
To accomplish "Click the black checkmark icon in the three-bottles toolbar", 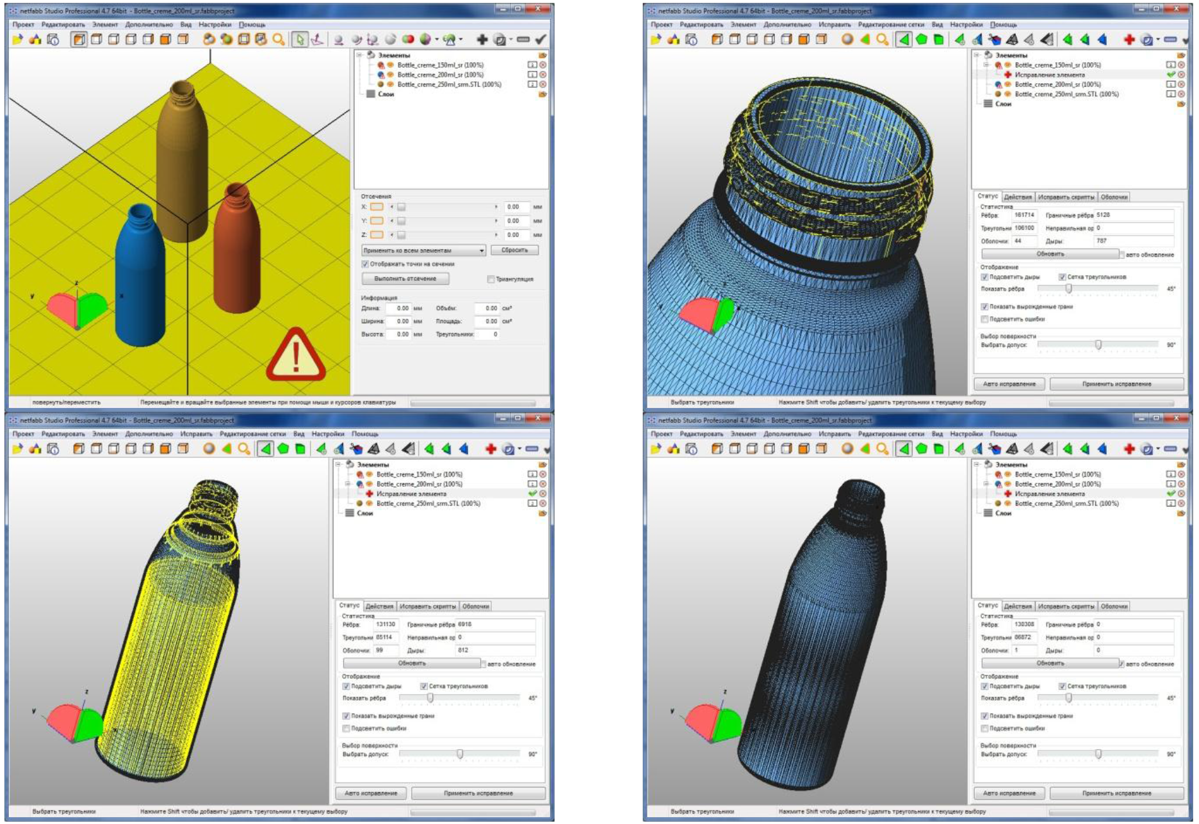I will pos(541,40).
